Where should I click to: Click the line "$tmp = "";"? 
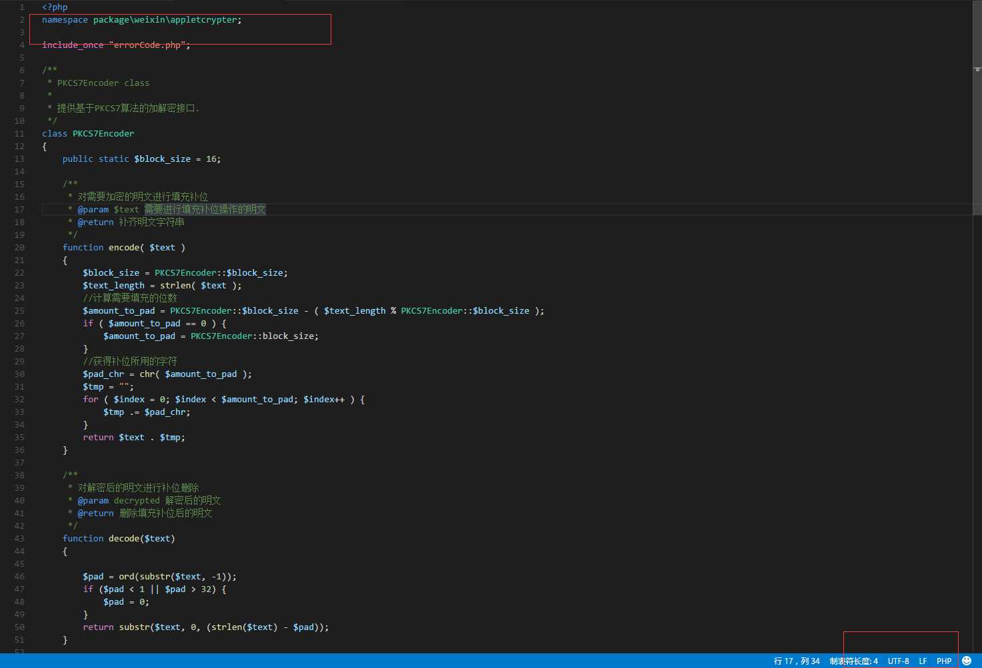[x=108, y=387]
